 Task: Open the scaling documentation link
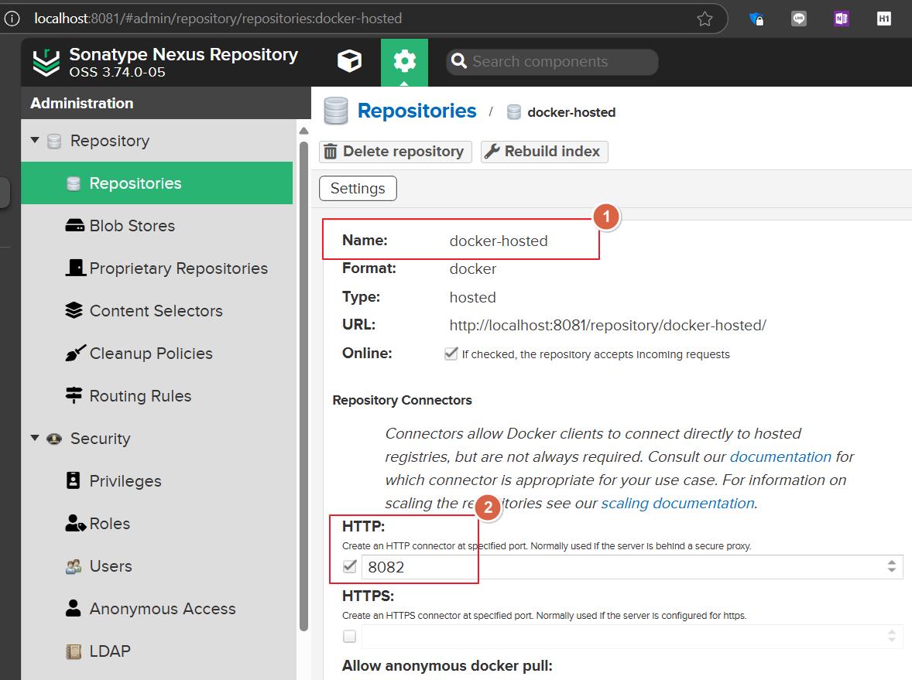(x=675, y=503)
